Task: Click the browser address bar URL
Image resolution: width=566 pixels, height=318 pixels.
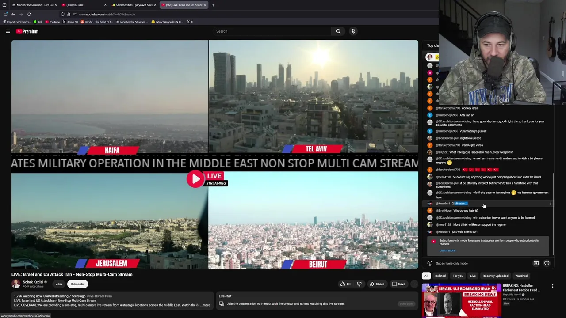Action: [x=107, y=14]
